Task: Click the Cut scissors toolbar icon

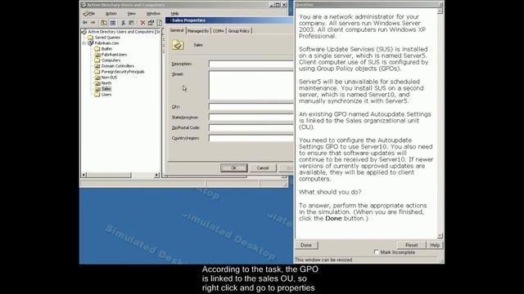Action: [124, 23]
